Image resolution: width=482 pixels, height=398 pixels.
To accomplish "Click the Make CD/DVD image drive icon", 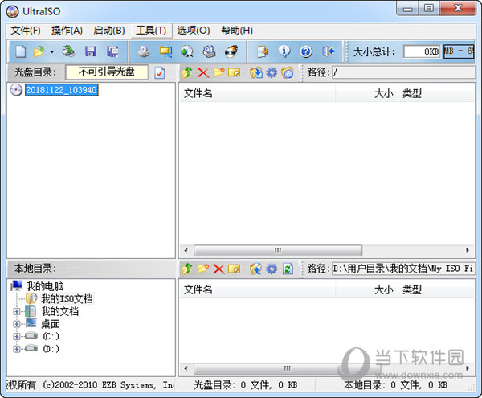I will point(143,51).
